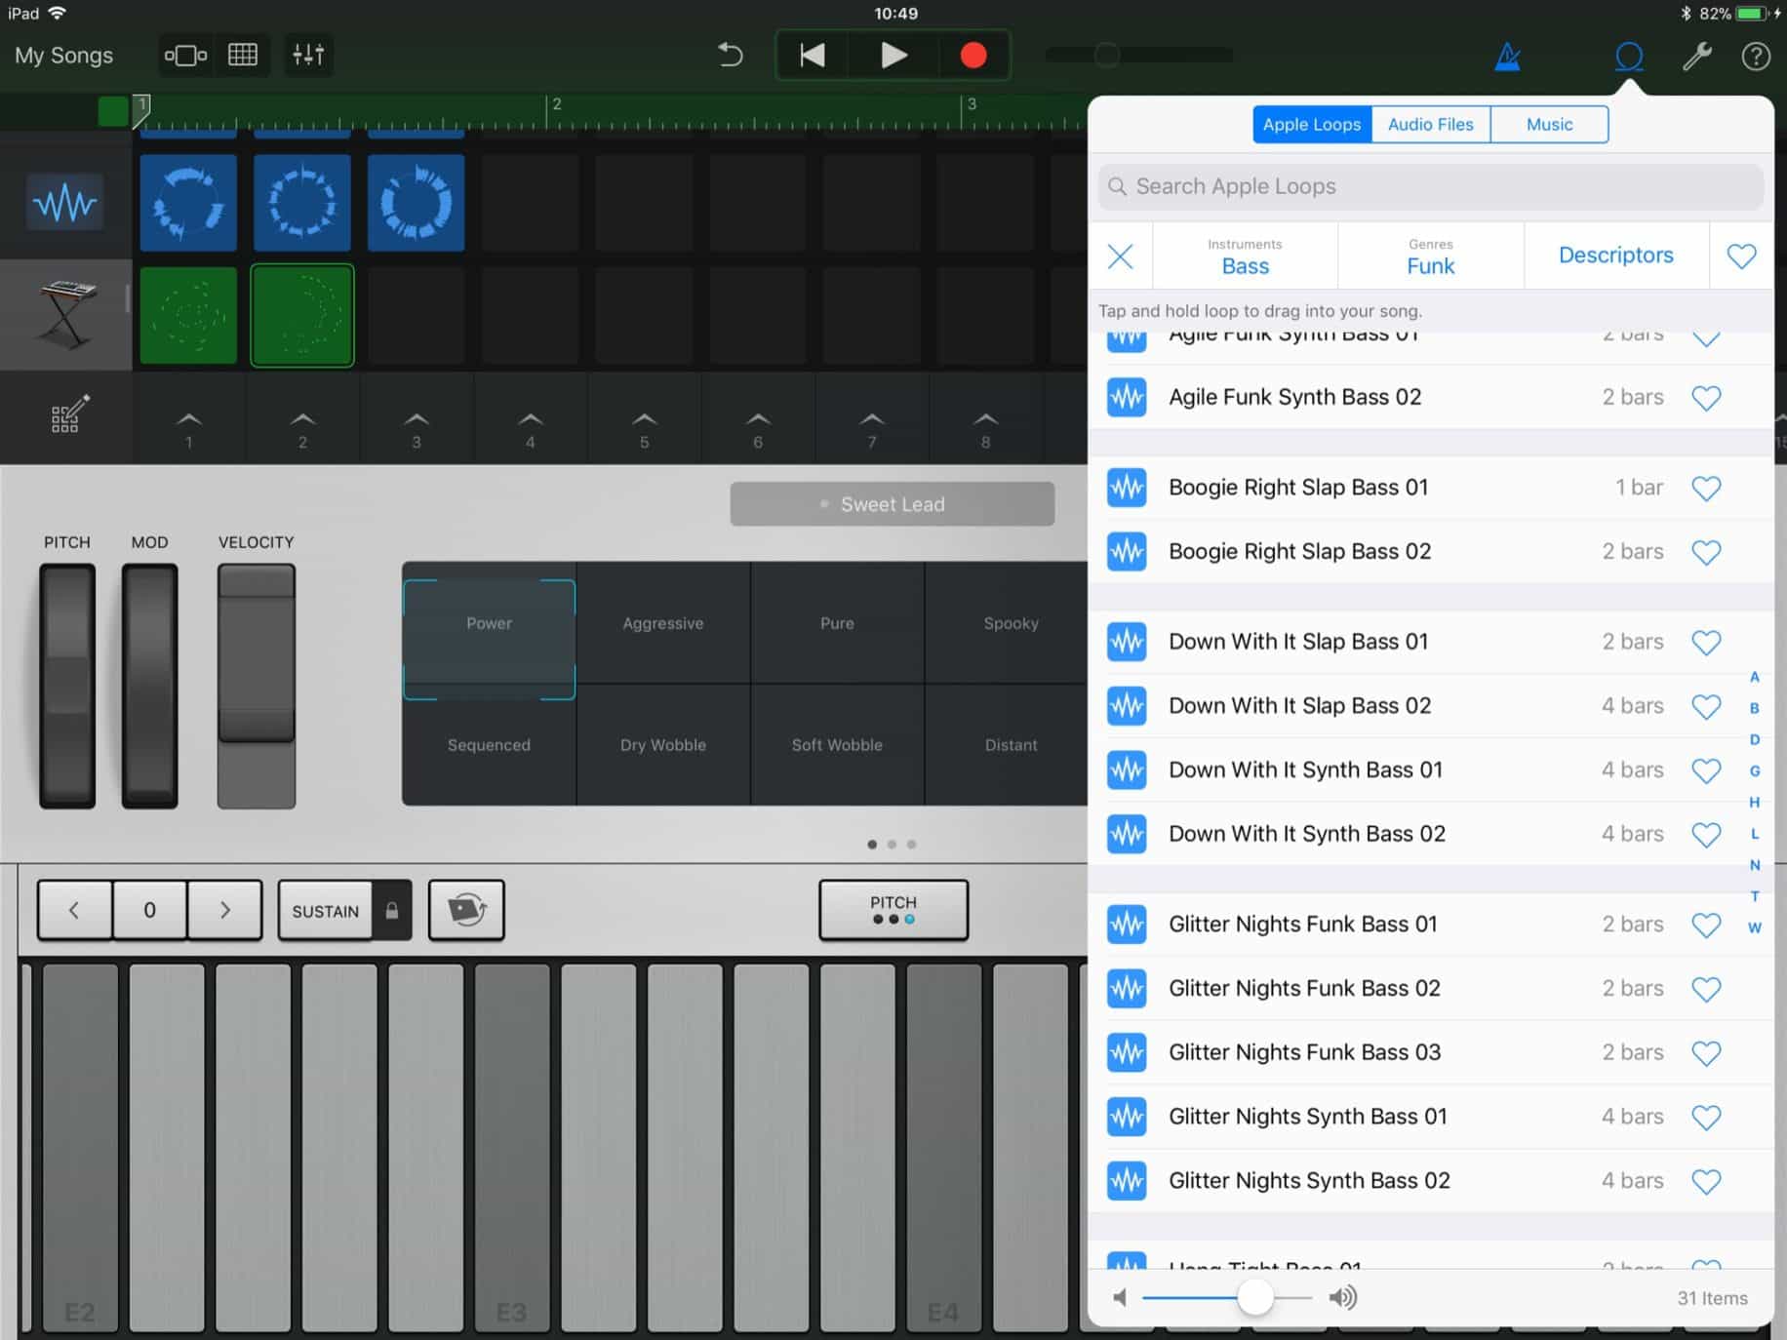Open the Instruments Bass filter
1787x1340 pixels.
click(x=1244, y=256)
